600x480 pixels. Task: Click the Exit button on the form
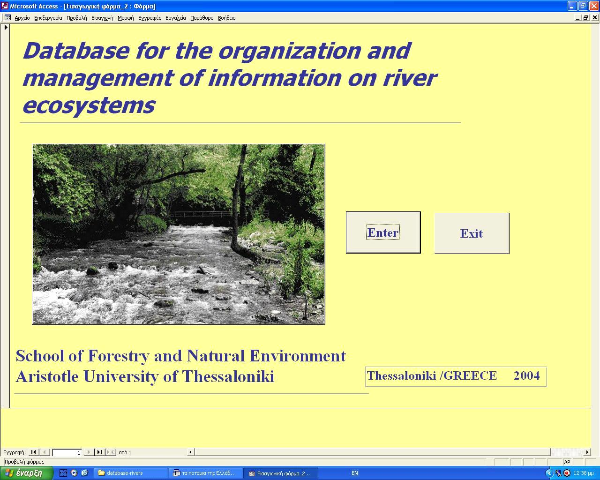(x=472, y=233)
